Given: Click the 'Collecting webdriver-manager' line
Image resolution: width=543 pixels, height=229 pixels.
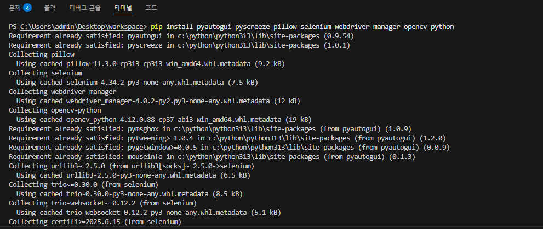Looking at the screenshot, I should [62, 92].
